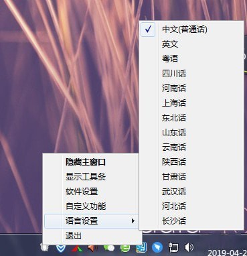The width and height of the screenshot is (247, 256).
Task: Open the green 360 browser tray icon
Action: [x=125, y=247]
